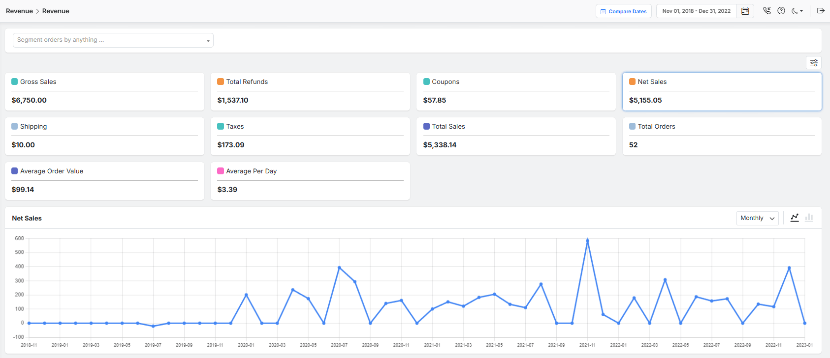Click the Compare Dates button
The width and height of the screenshot is (830, 358).
tap(623, 11)
